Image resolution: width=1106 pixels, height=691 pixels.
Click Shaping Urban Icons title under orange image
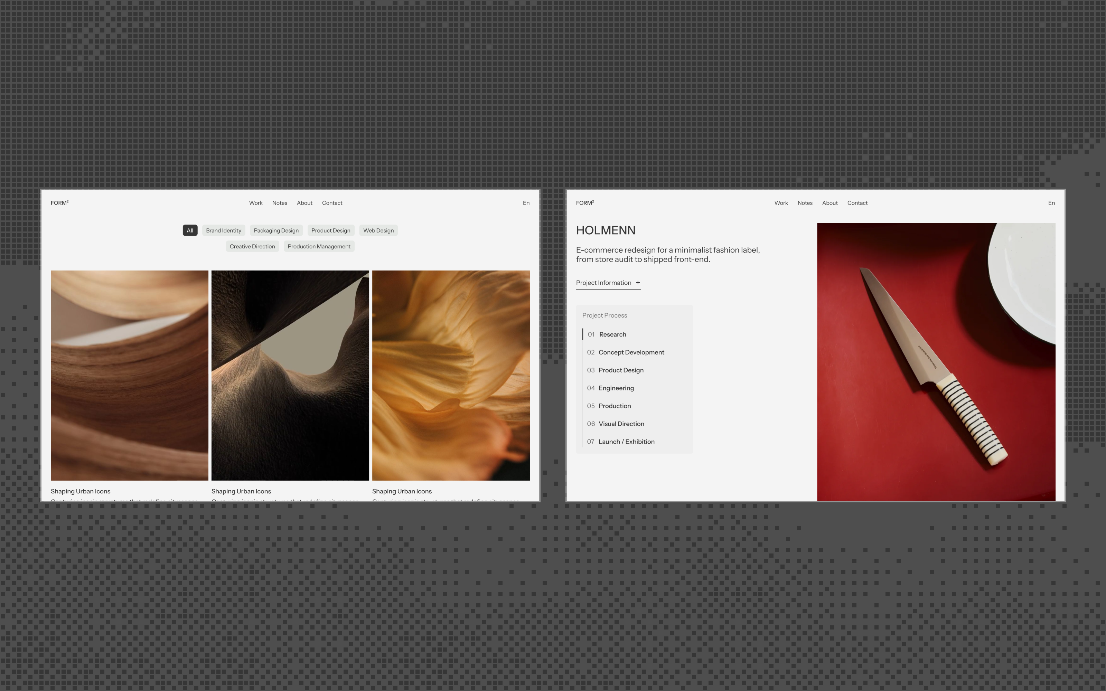[402, 491]
